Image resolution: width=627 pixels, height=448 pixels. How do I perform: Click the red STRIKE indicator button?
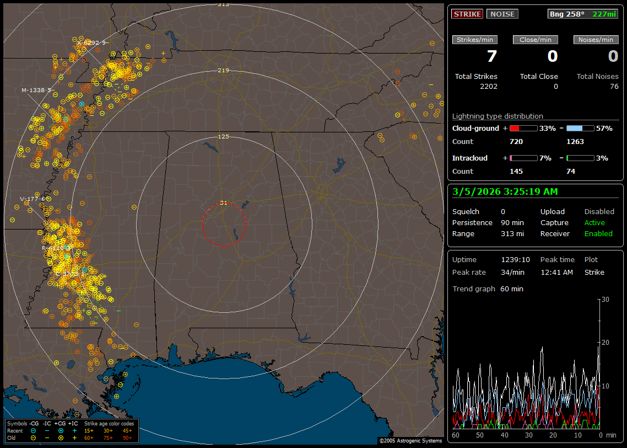click(467, 14)
